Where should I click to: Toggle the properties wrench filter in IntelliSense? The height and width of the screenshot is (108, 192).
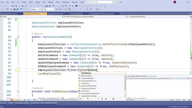113,99
